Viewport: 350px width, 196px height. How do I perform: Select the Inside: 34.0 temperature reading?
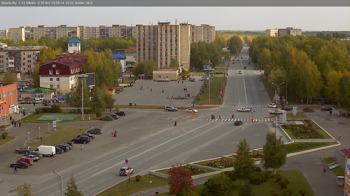point(84,3)
